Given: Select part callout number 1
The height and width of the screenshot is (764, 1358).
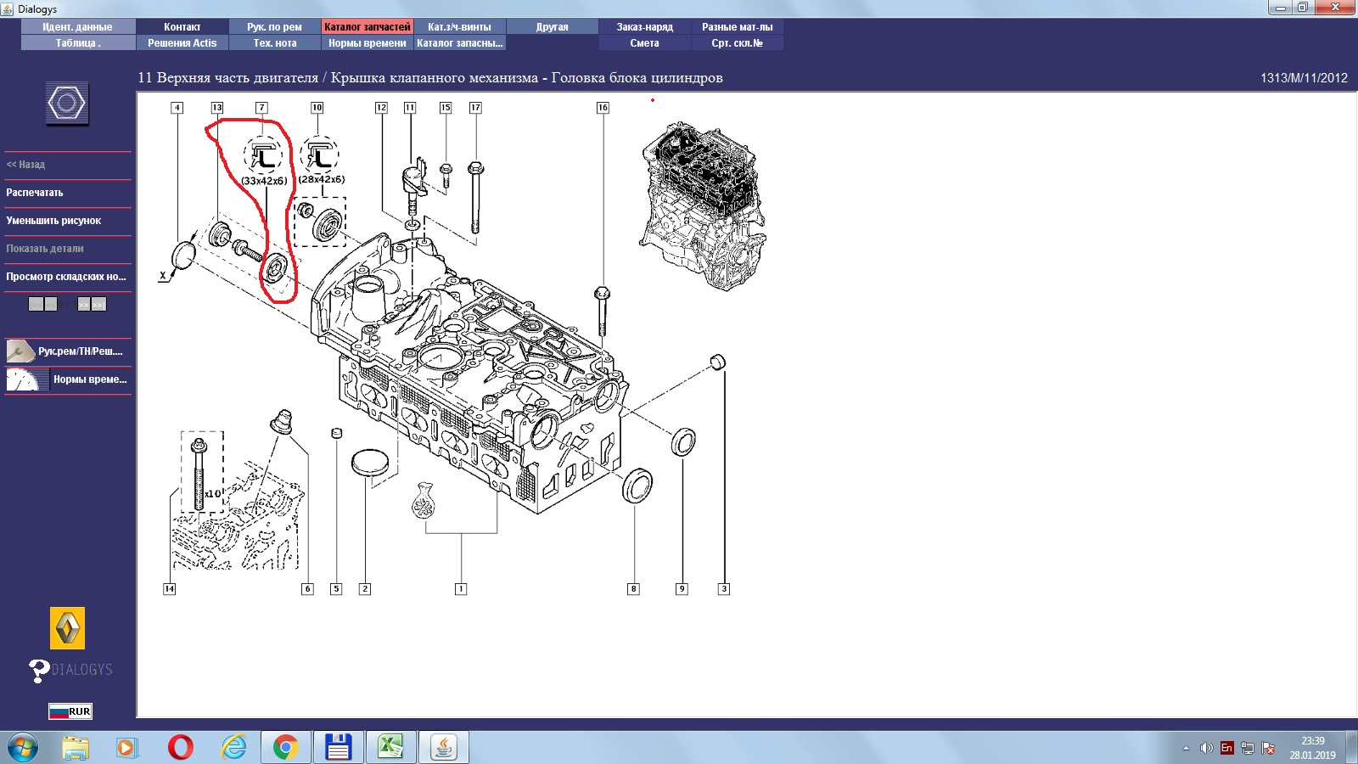Looking at the screenshot, I should coord(461,588).
